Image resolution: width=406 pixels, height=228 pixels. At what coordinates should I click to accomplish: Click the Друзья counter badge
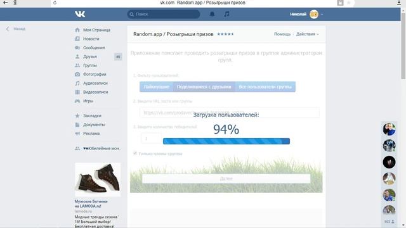pyautogui.click(x=118, y=56)
